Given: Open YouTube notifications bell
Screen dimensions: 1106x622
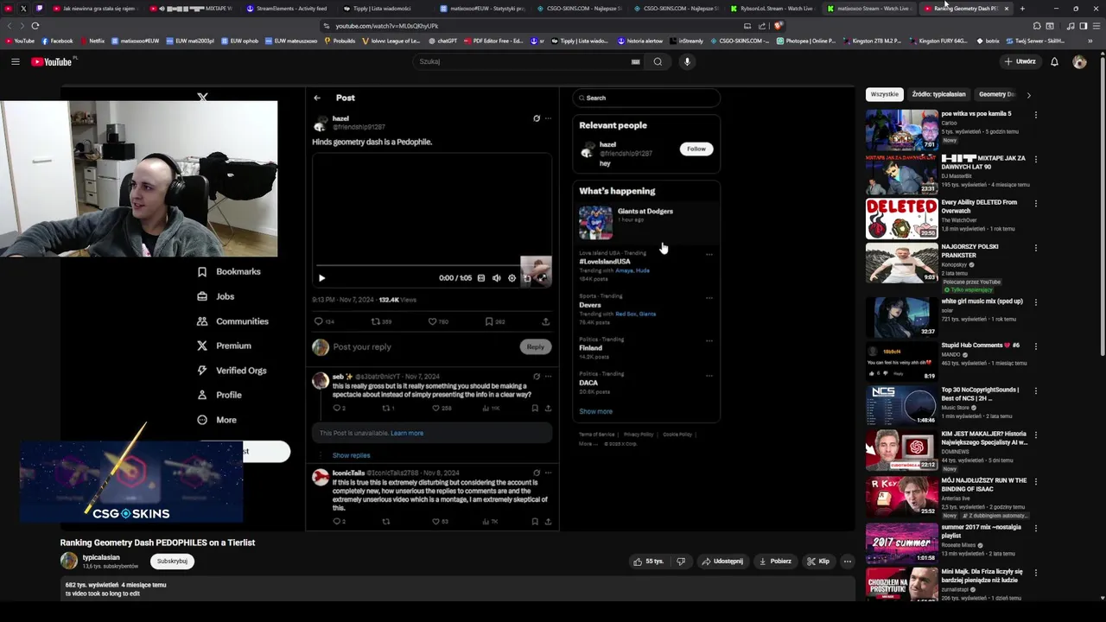Looking at the screenshot, I should (x=1054, y=61).
